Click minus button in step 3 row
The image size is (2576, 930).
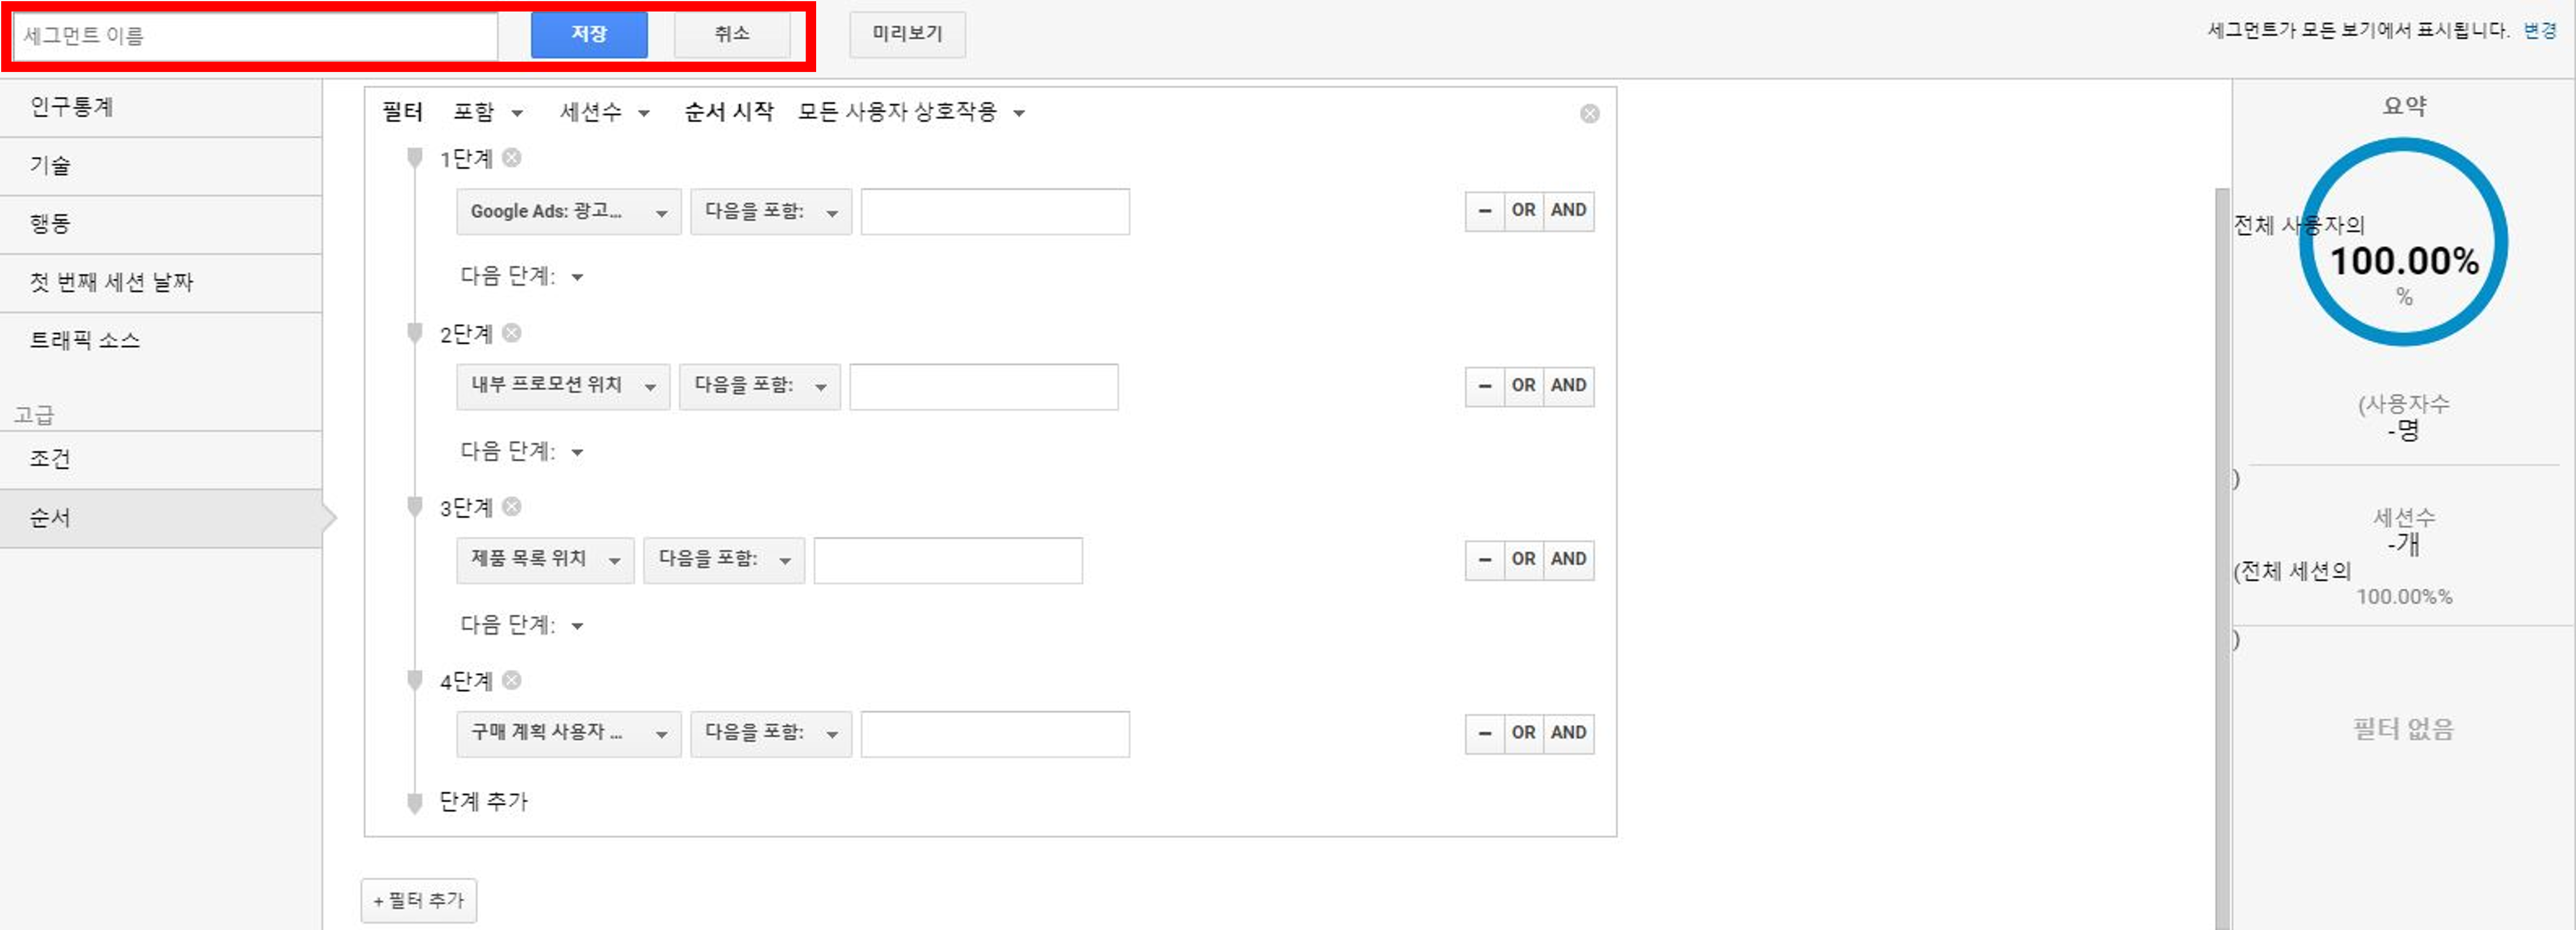coord(1485,560)
